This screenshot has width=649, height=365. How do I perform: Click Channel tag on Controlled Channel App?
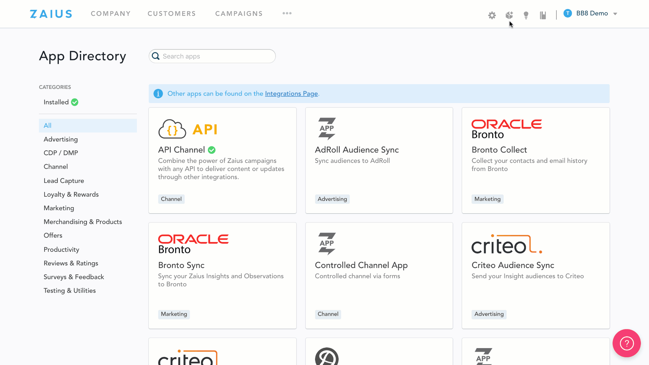click(328, 314)
